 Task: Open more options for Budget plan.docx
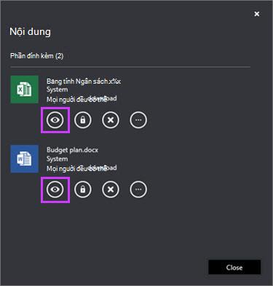tap(138, 189)
